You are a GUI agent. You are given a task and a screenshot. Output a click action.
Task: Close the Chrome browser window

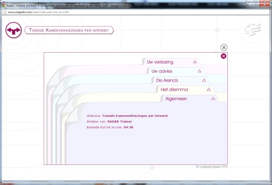(x=264, y=5)
